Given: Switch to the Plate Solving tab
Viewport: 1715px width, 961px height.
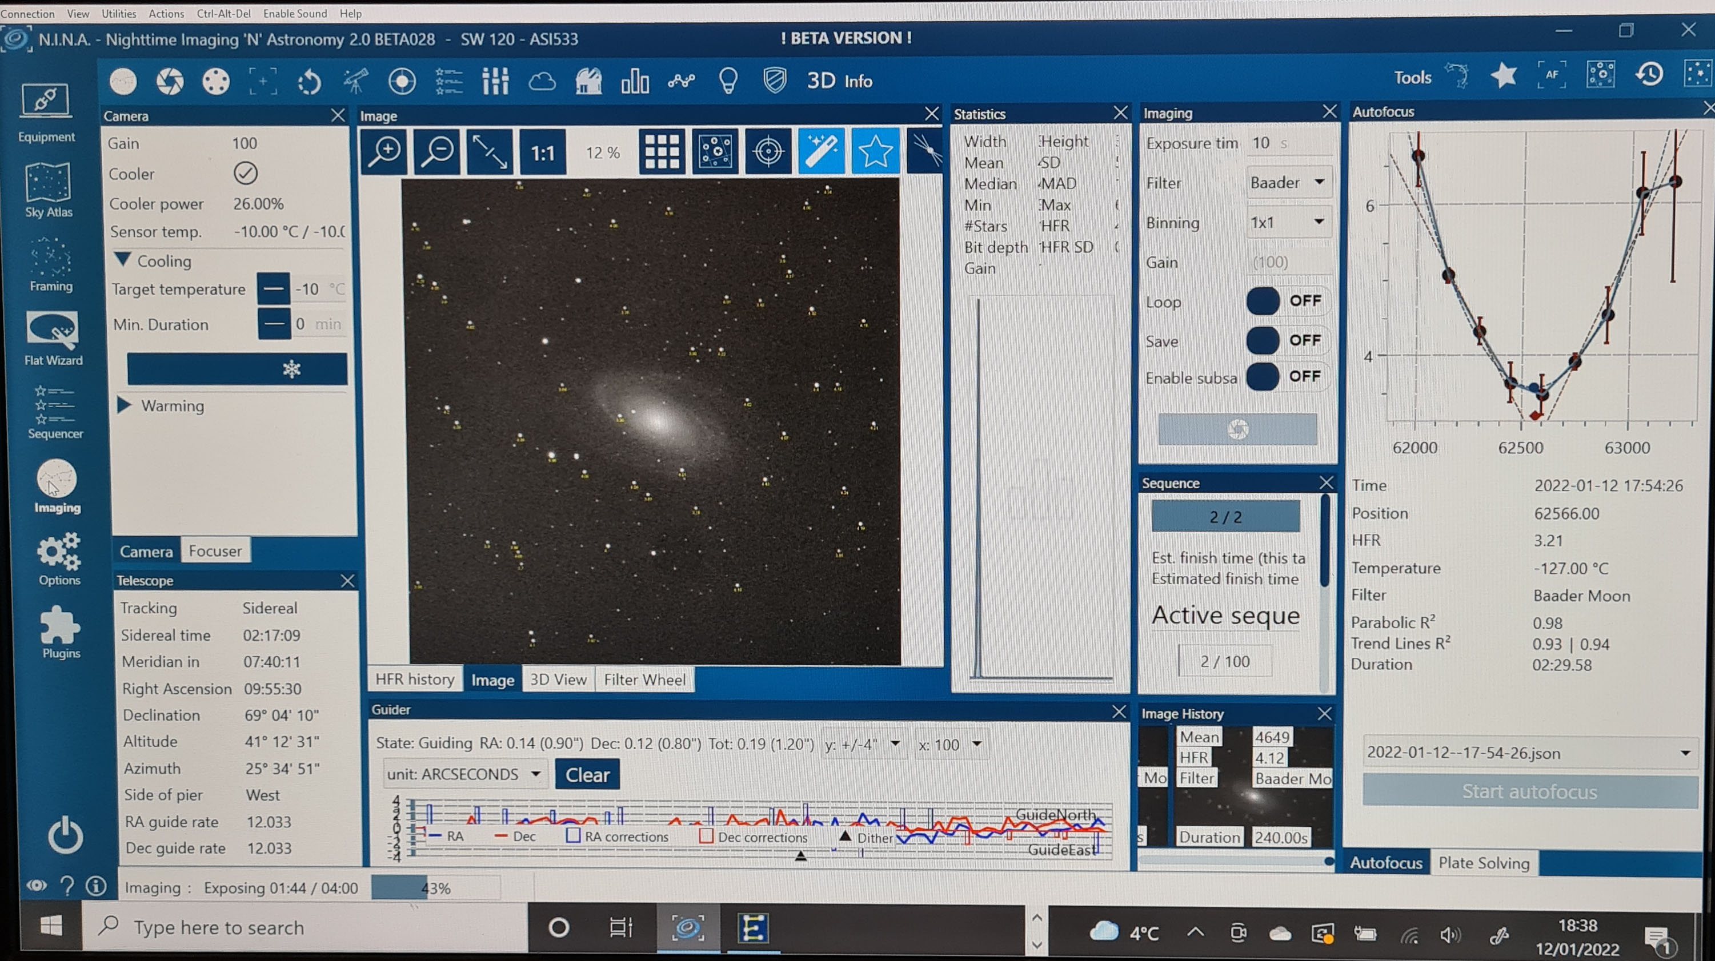Looking at the screenshot, I should pyautogui.click(x=1484, y=863).
